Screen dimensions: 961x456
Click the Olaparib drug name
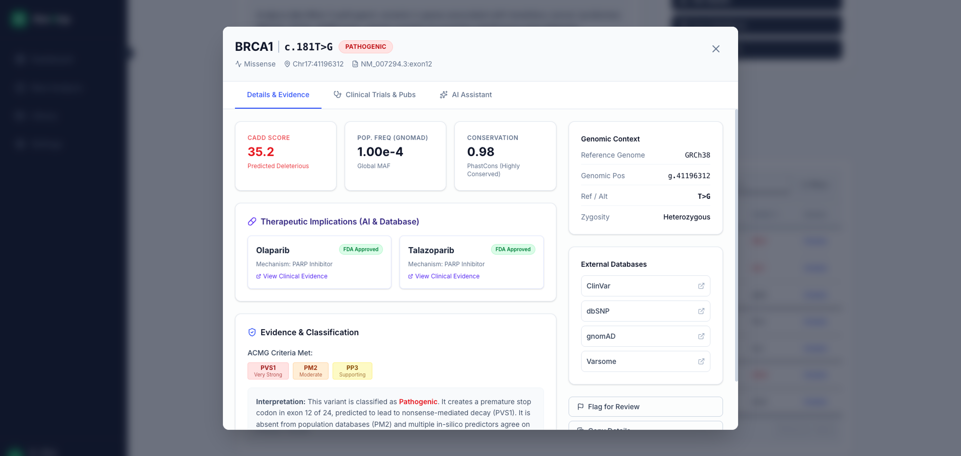coord(273,250)
